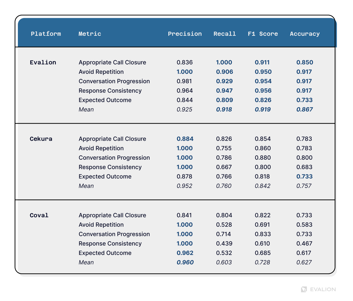This screenshot has height=301, width=353.
Task: Click Coval's Avoid Repetition metric name
Action: pos(101,225)
